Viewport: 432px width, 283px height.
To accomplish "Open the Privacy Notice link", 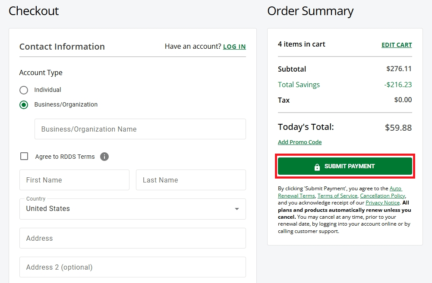I will coord(382,203).
